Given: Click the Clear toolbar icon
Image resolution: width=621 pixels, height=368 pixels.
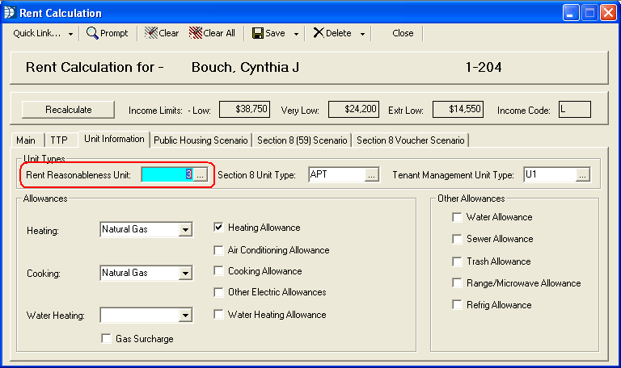Looking at the screenshot, I should coord(150,33).
